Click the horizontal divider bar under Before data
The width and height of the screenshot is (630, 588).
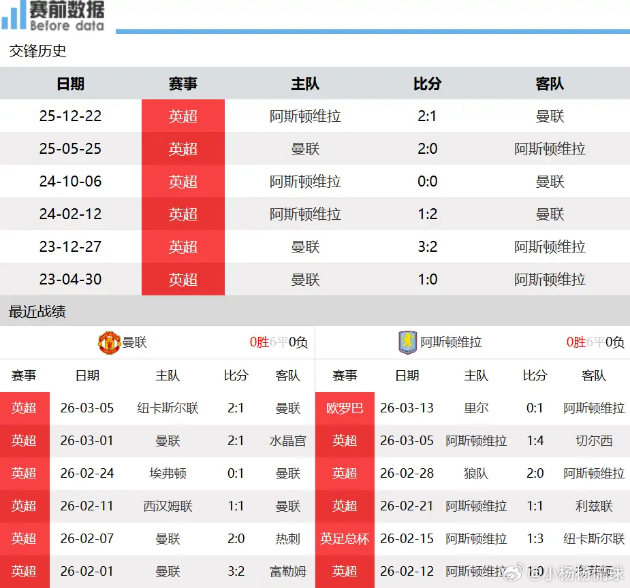click(x=373, y=29)
